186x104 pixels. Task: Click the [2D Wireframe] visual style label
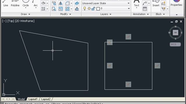click(25, 21)
